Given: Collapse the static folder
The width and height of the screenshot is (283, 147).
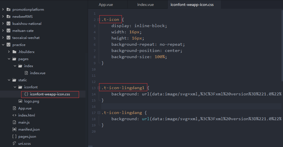Looking at the screenshot, I should [x=9, y=80].
